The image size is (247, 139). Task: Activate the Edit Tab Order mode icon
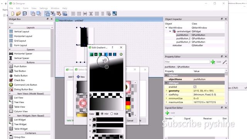[x=65, y=14]
